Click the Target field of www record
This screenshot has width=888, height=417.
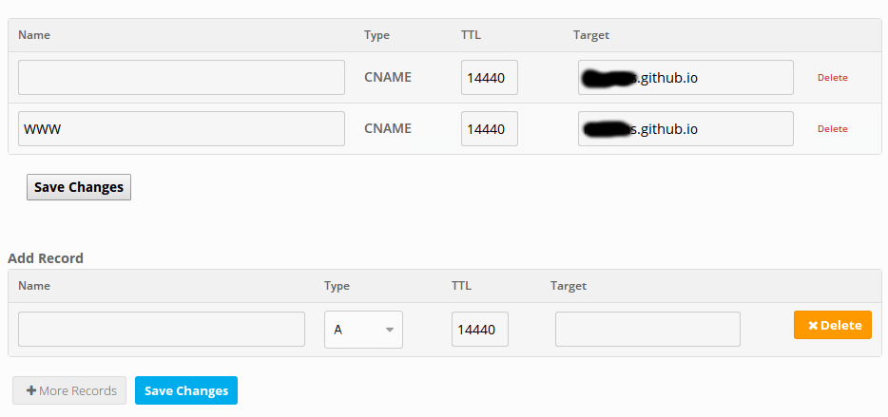point(685,128)
